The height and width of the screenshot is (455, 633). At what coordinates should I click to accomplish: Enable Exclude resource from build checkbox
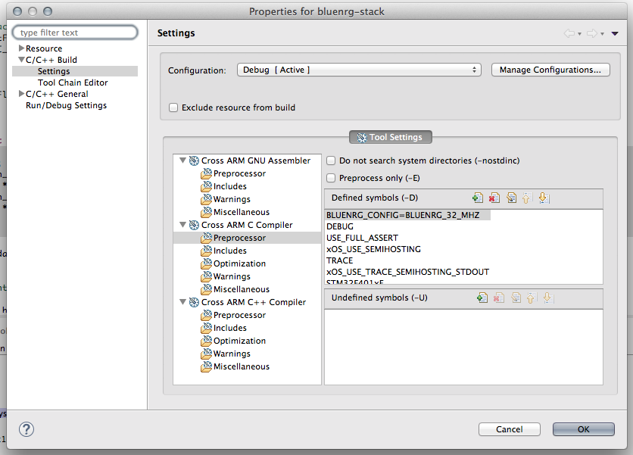(x=173, y=108)
